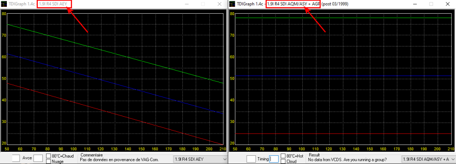Close the 1.9l R4 SDI AEY window
The image size is (456, 164).
(x=220, y=4)
